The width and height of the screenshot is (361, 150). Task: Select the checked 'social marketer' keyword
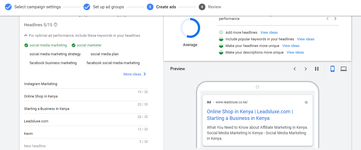[89, 45]
